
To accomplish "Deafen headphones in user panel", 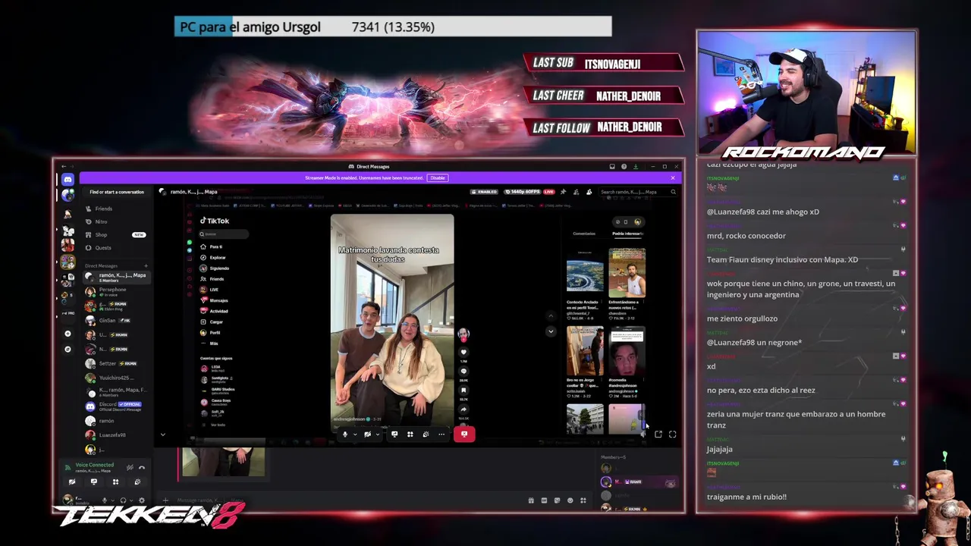I will [x=123, y=500].
